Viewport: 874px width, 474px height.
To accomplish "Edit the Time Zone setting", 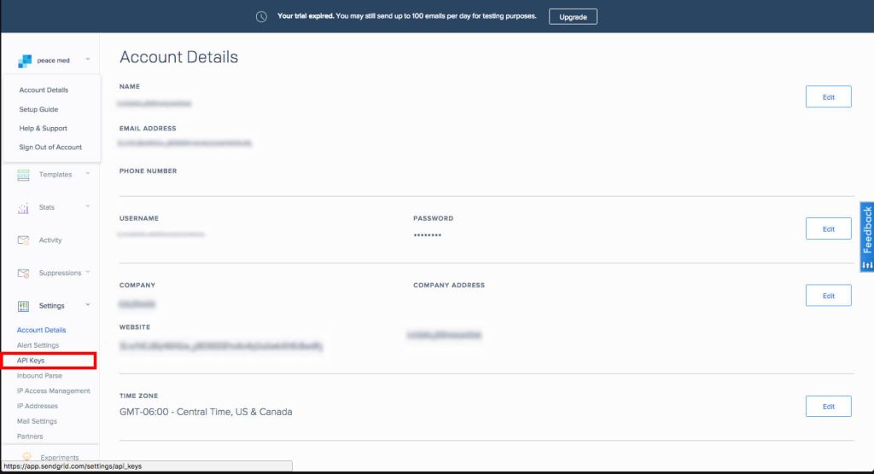I will [828, 407].
